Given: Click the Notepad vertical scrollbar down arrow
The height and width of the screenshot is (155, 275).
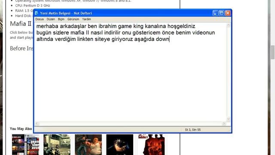Looking at the screenshot, I should pos(228,119).
